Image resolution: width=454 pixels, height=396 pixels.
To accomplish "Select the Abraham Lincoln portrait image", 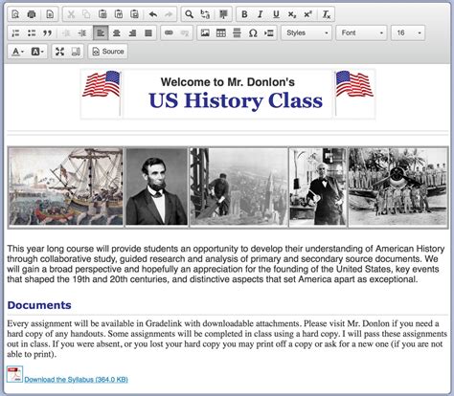I will pos(156,187).
